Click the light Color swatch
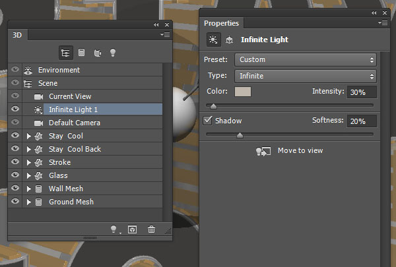This screenshot has width=396, height=267. coord(243,92)
